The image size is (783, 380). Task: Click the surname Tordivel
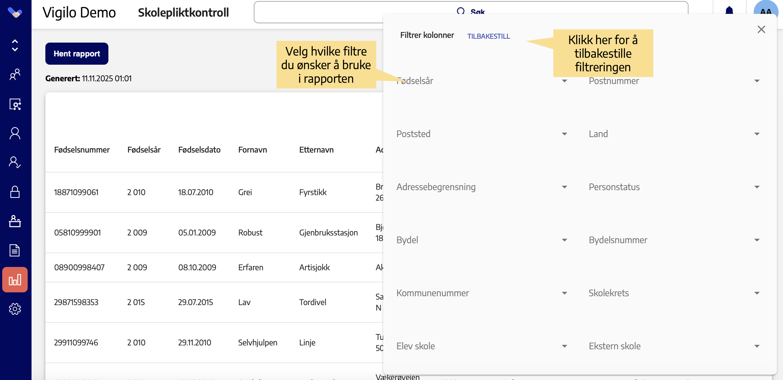(x=312, y=302)
